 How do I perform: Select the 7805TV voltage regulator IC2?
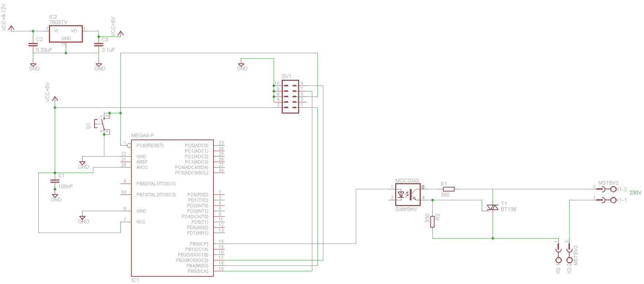pyautogui.click(x=66, y=34)
